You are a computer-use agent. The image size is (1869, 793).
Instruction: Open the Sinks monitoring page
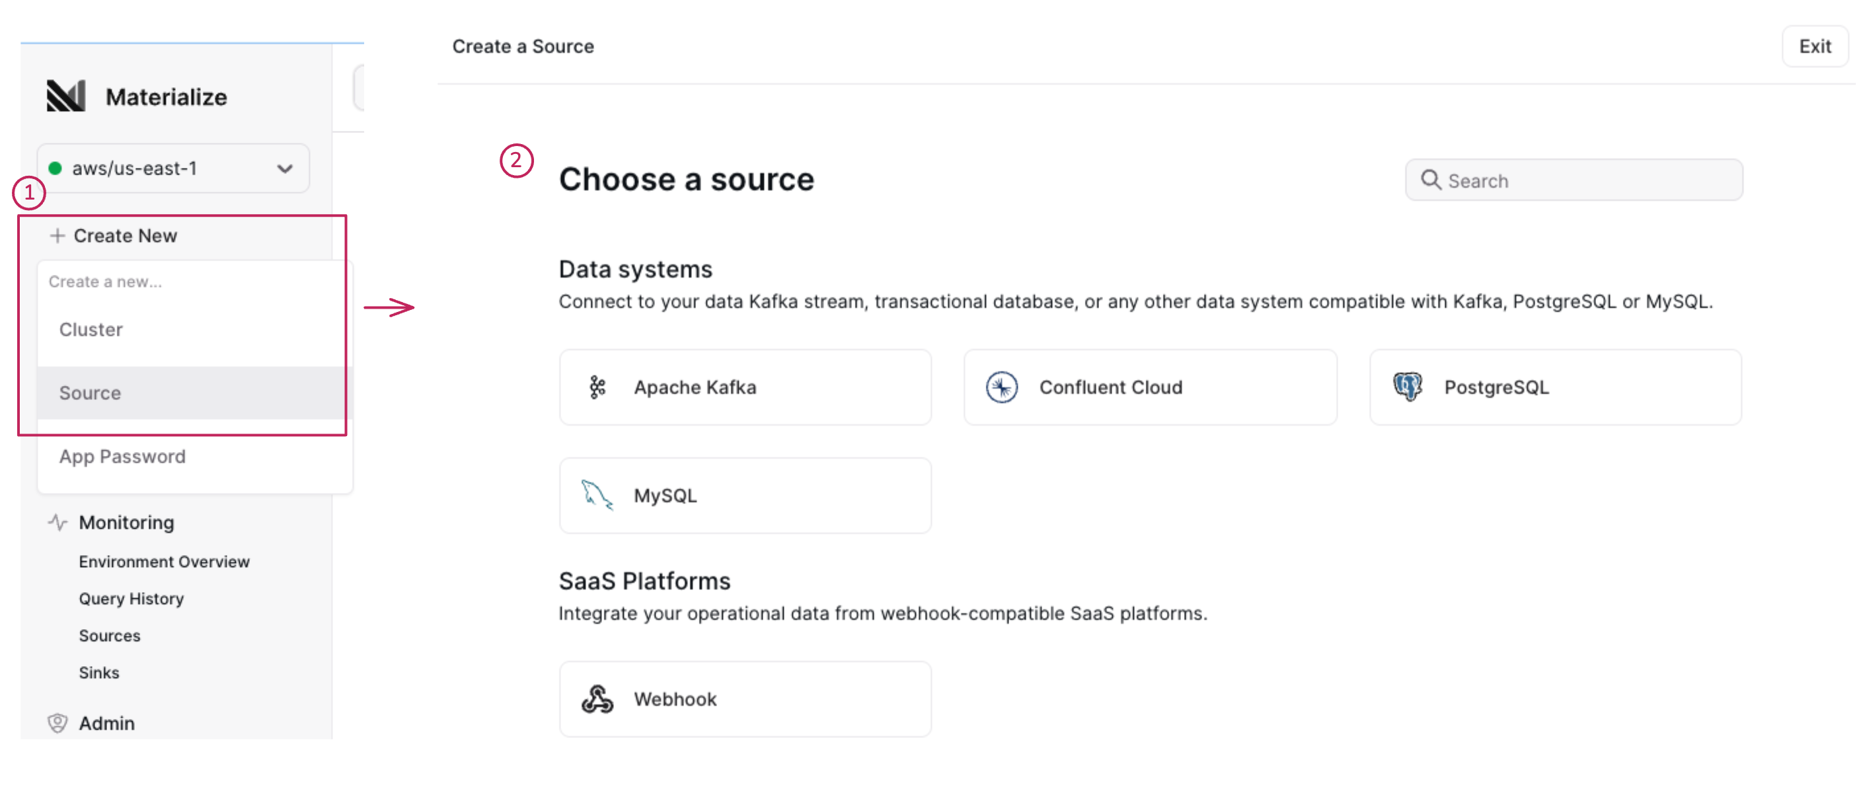click(x=98, y=672)
